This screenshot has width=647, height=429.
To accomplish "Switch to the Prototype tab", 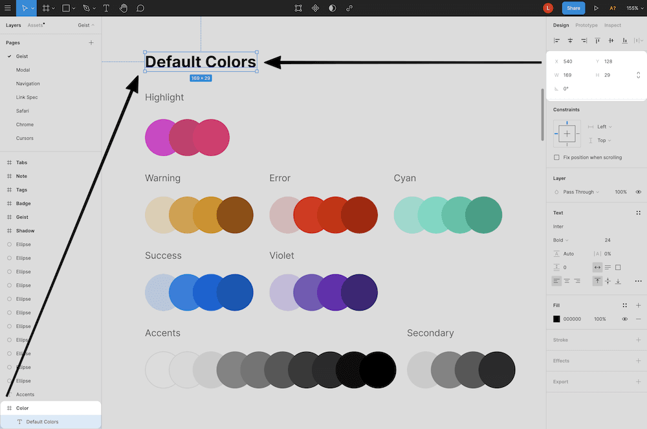I will coord(586,25).
